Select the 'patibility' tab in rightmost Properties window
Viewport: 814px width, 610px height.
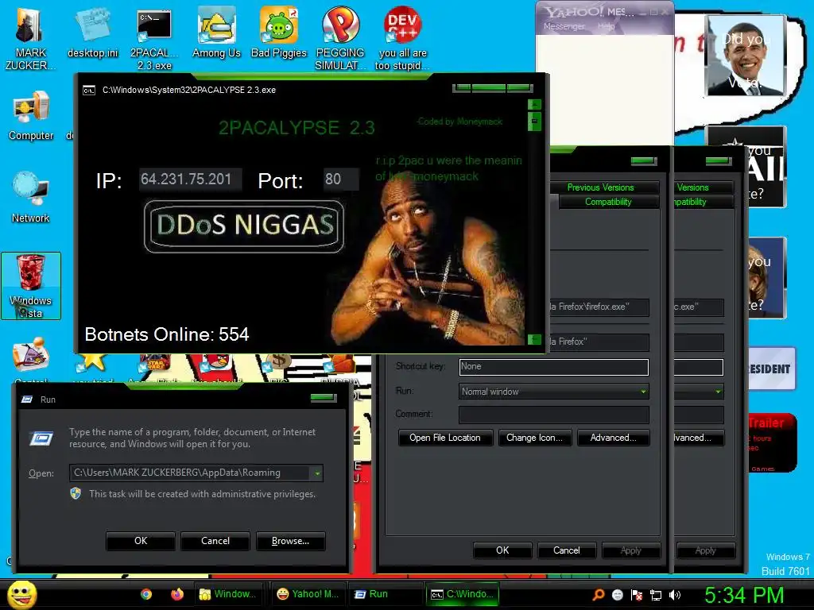pyautogui.click(x=704, y=202)
